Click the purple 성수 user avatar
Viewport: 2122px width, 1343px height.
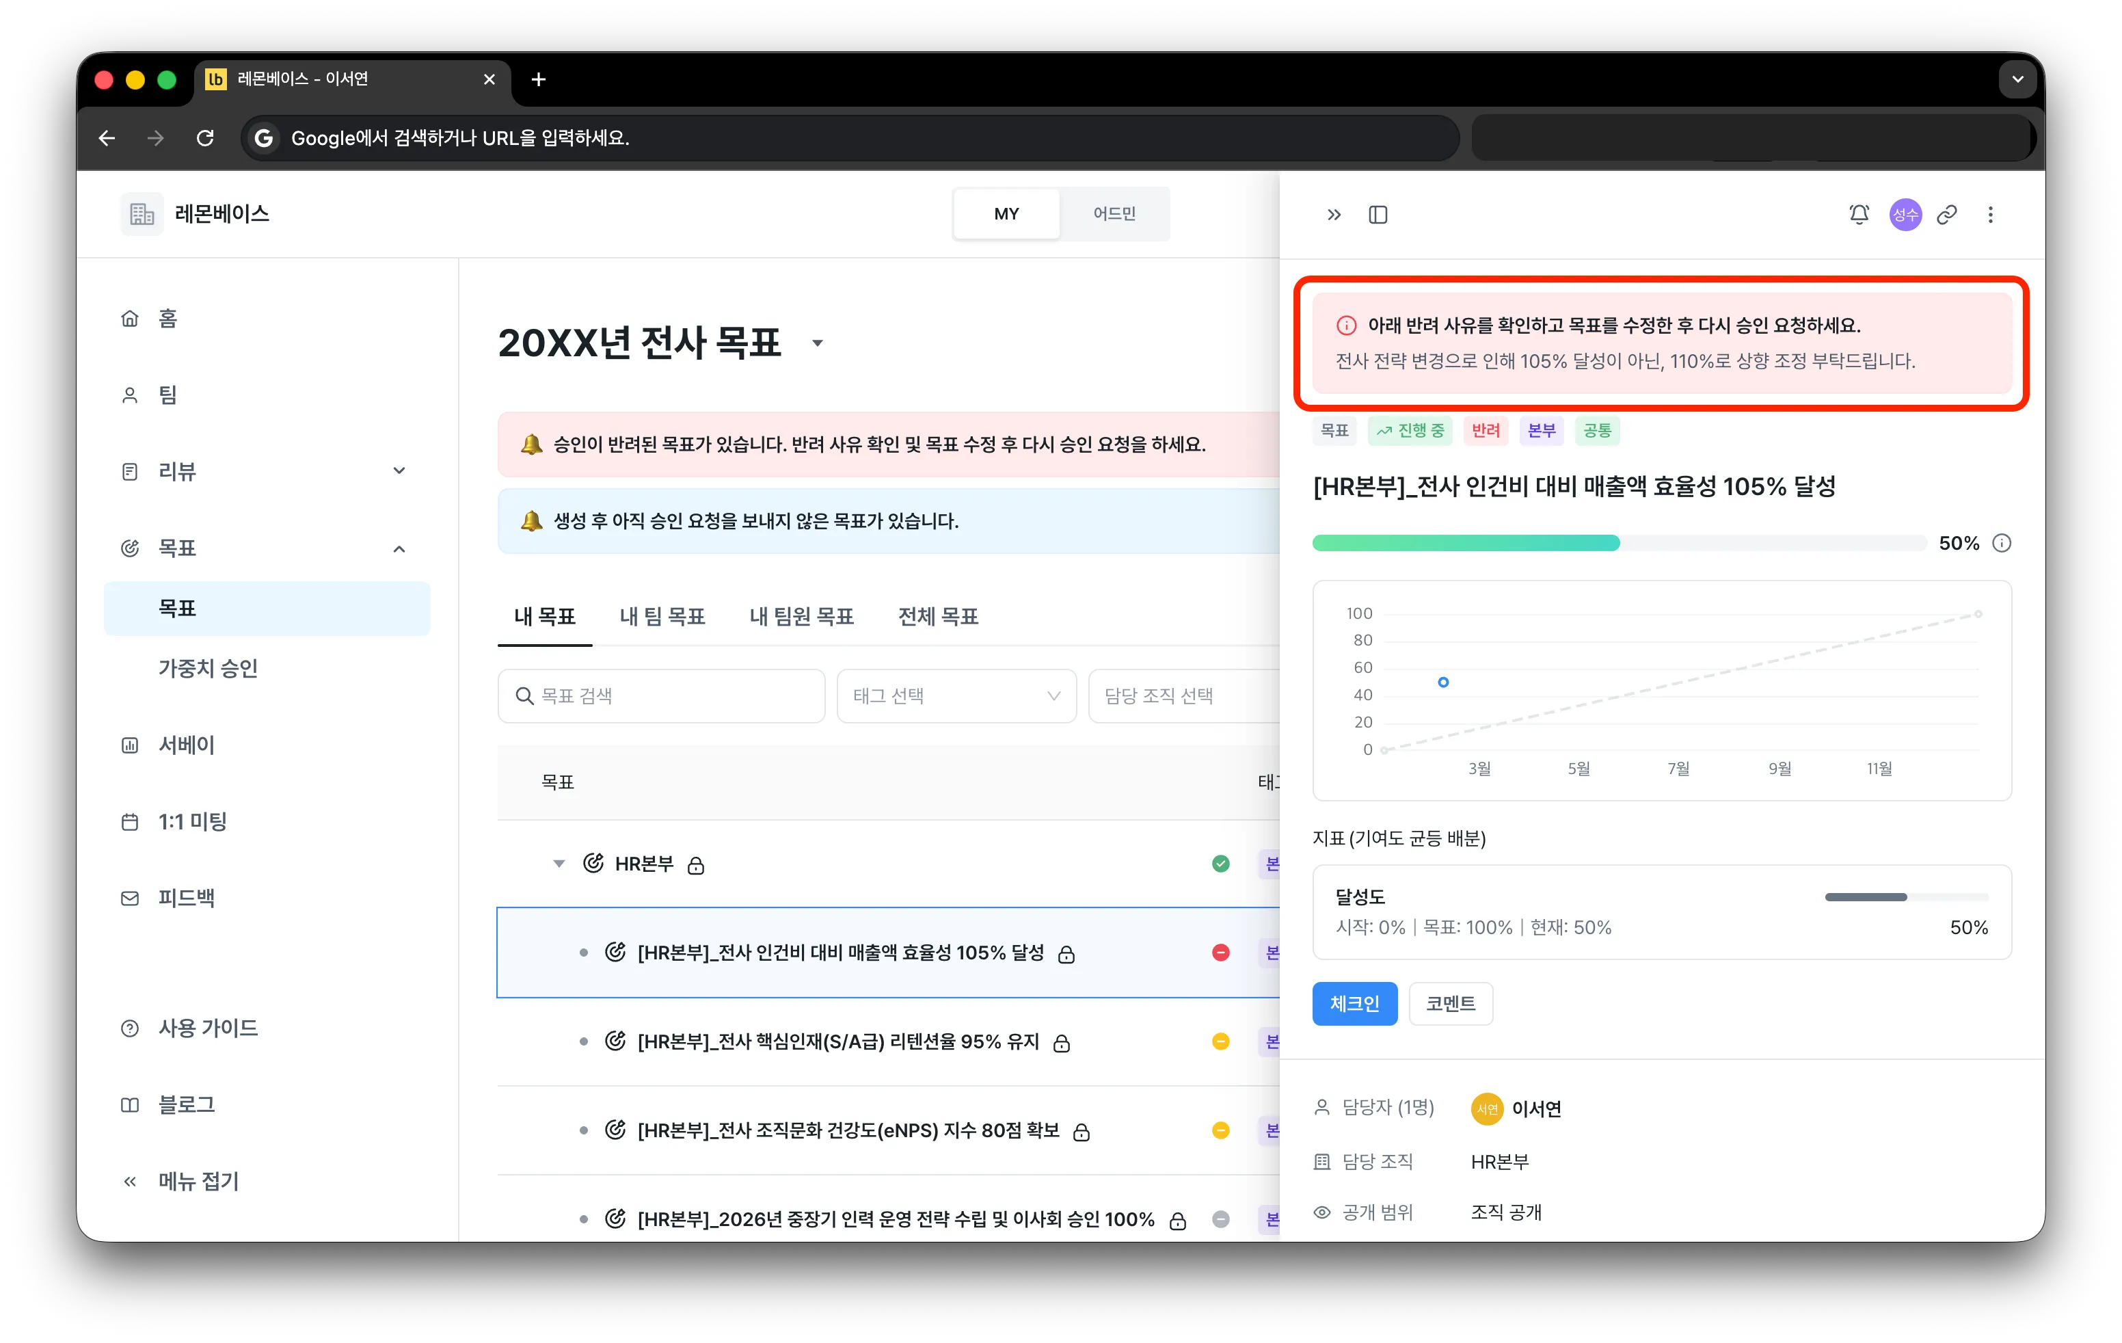point(1905,214)
